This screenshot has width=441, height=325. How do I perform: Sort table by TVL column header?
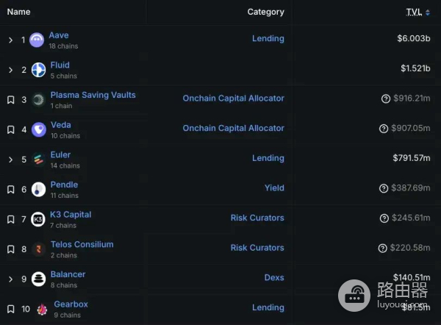point(414,12)
